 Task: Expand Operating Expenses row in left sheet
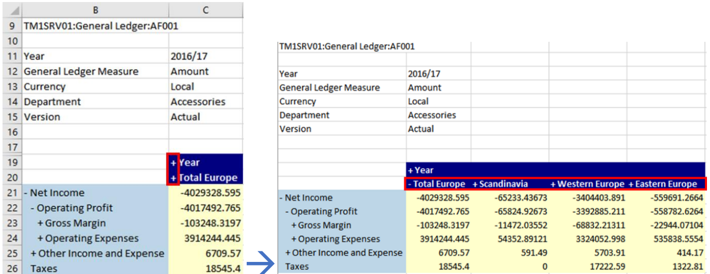[40, 238]
